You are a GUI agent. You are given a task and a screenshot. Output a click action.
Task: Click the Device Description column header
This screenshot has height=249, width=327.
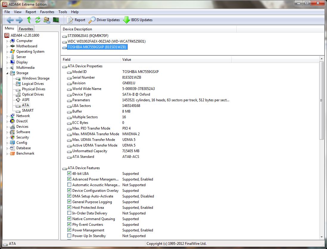(x=149, y=29)
